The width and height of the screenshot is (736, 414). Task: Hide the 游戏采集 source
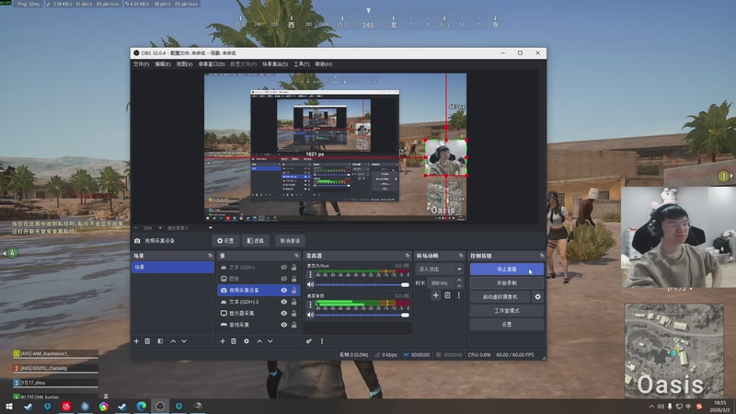[284, 325]
